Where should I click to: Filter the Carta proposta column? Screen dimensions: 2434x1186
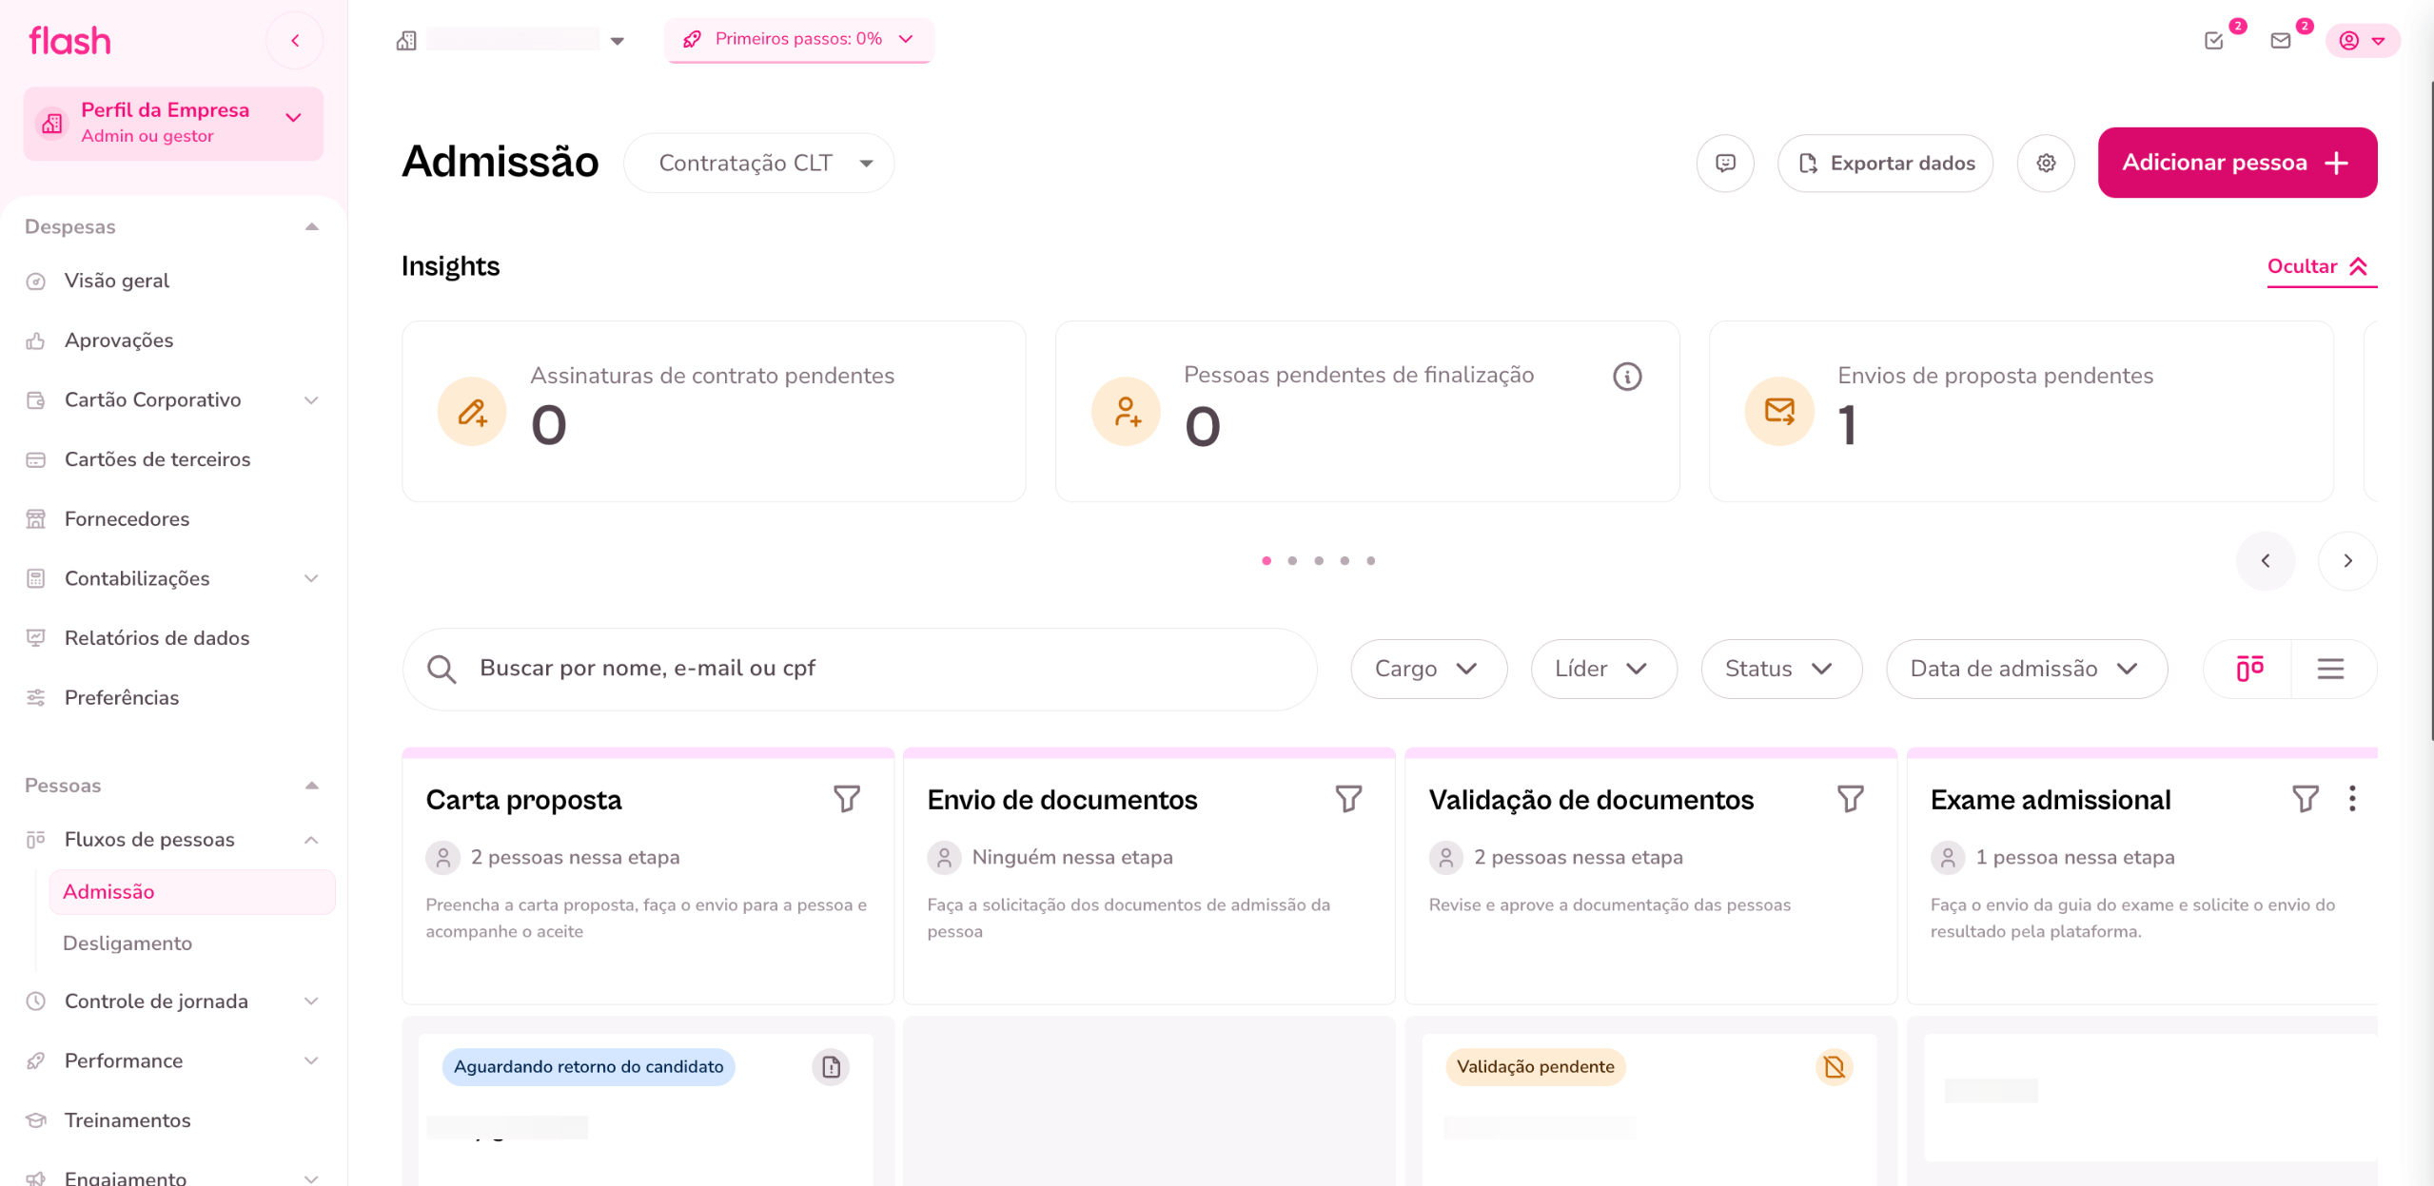click(847, 799)
